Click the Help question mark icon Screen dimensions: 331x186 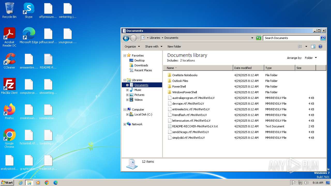(x=320, y=47)
